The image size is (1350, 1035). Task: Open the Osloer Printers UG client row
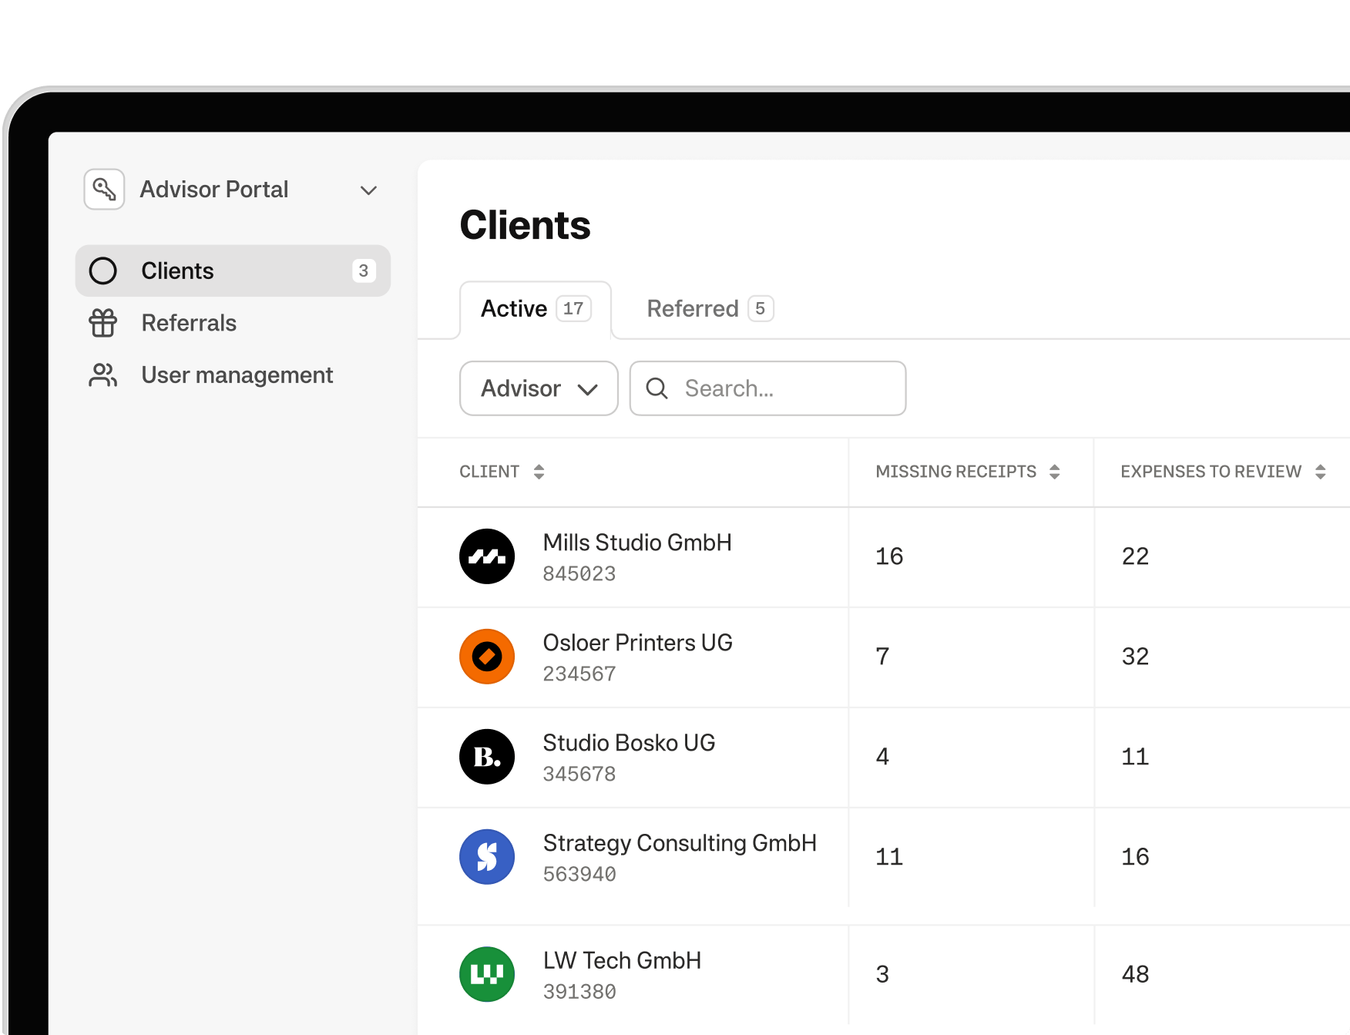637,643
